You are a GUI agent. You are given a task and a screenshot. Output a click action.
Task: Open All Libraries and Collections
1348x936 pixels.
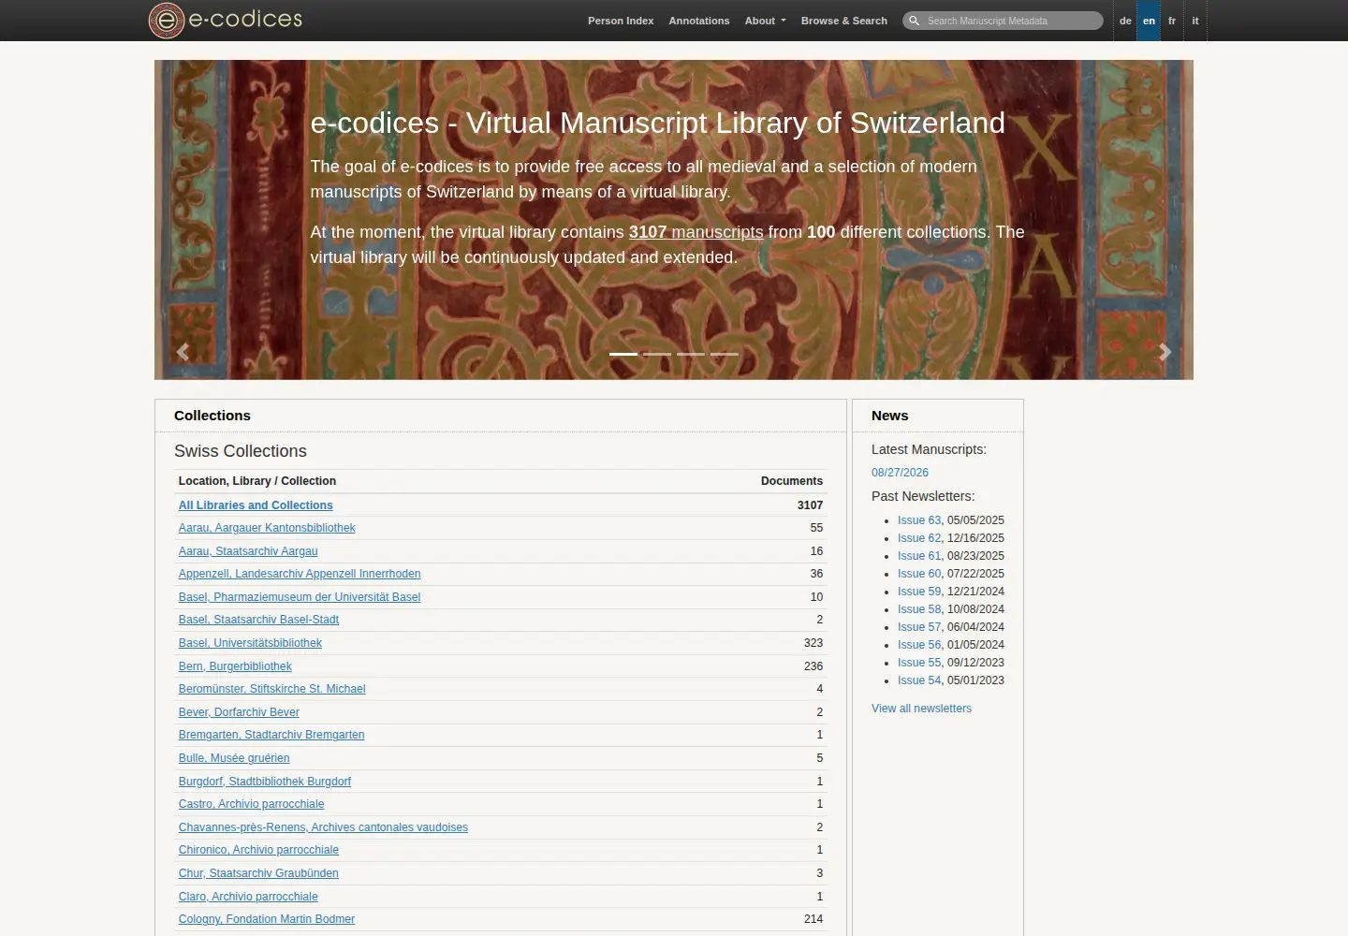tap(256, 505)
